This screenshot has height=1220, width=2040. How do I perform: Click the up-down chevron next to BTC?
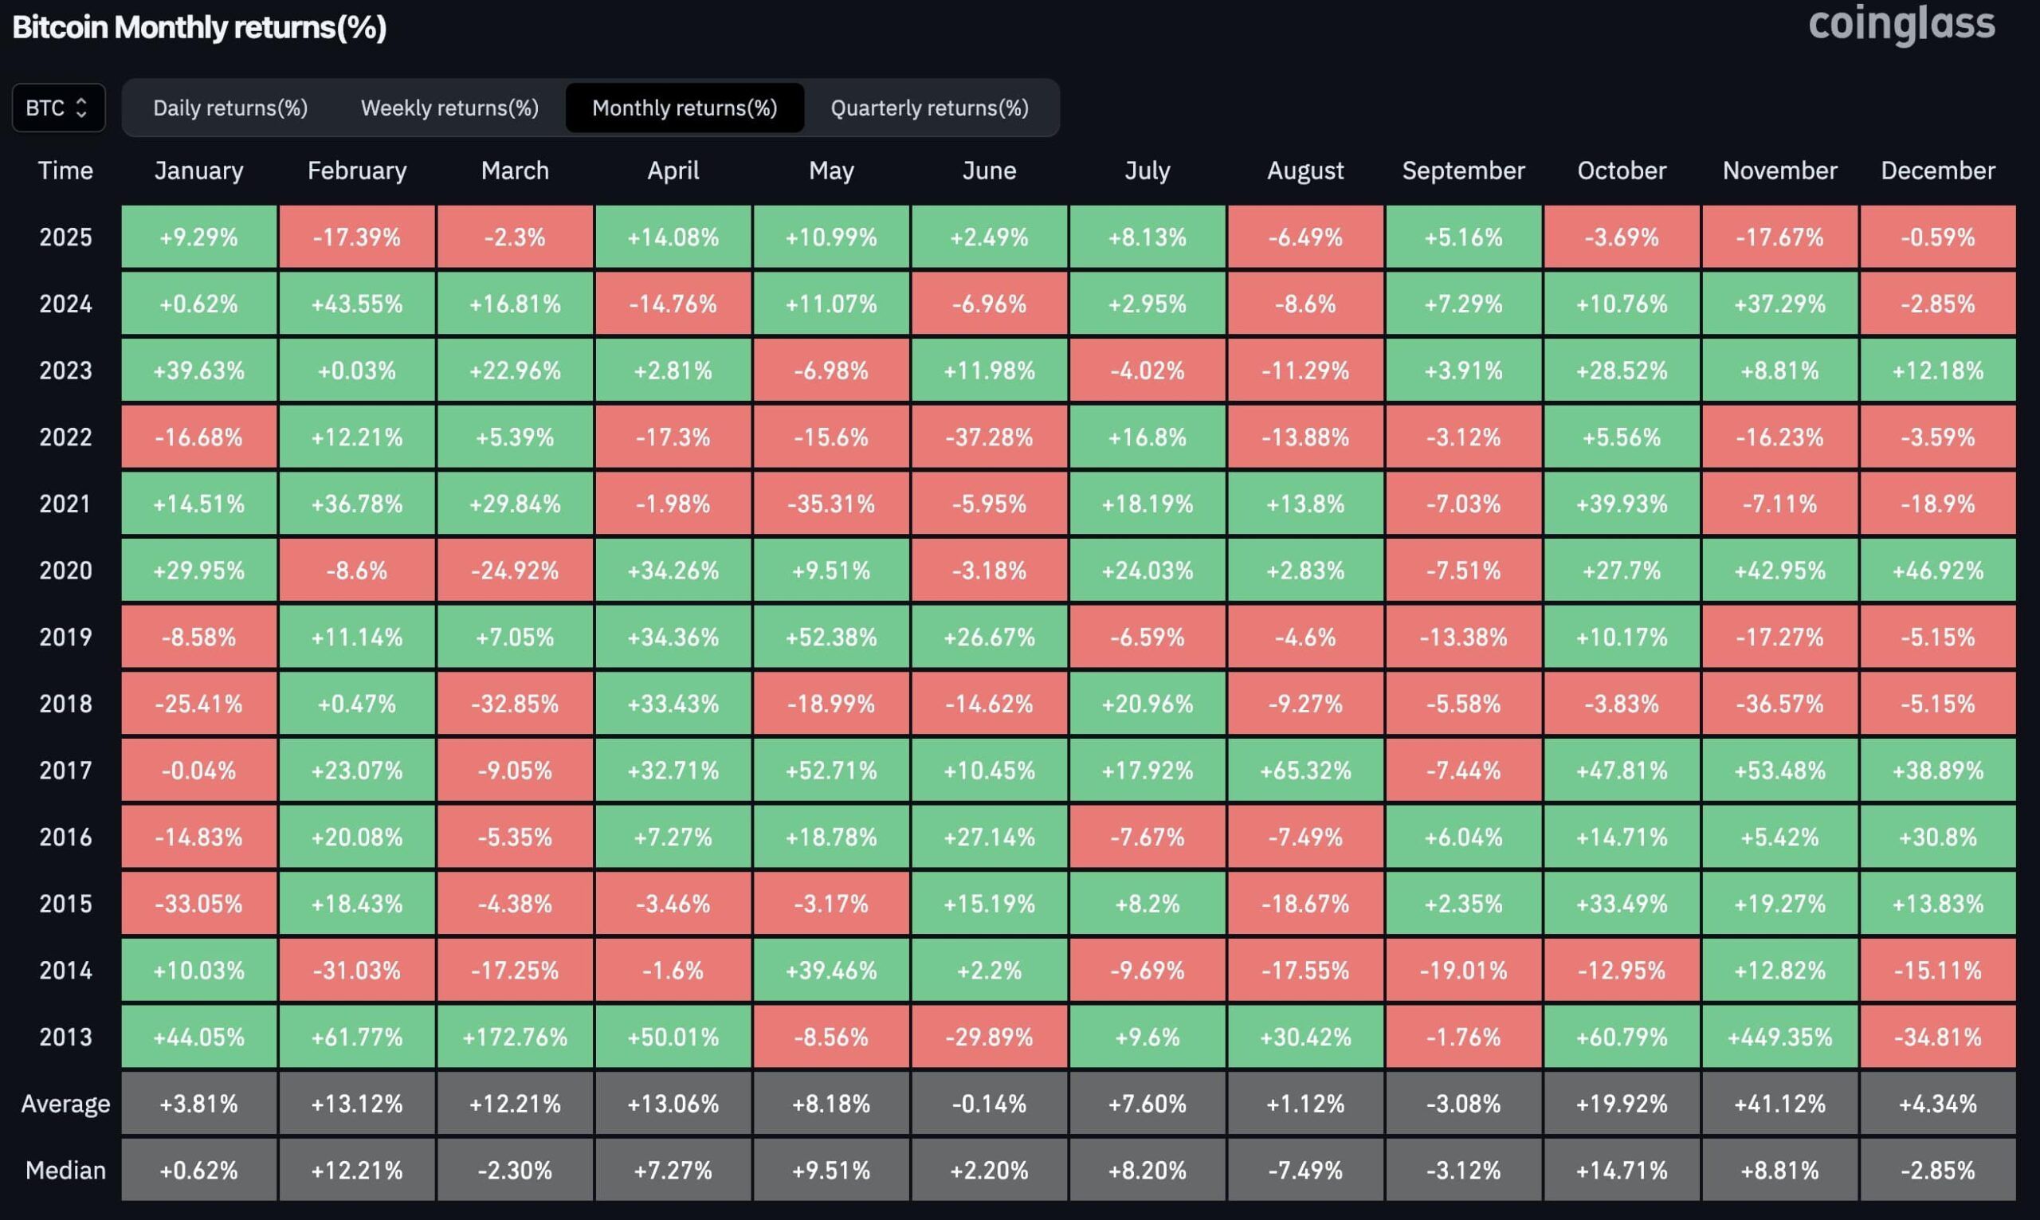80,108
